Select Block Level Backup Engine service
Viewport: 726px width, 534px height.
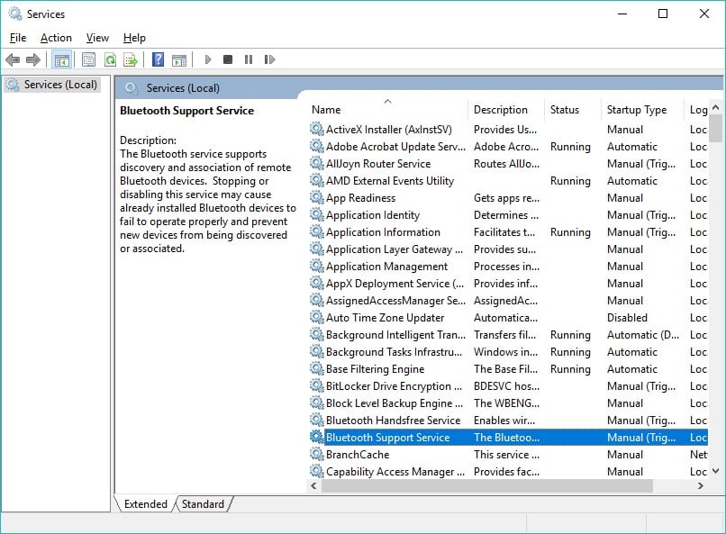[x=508, y=403]
